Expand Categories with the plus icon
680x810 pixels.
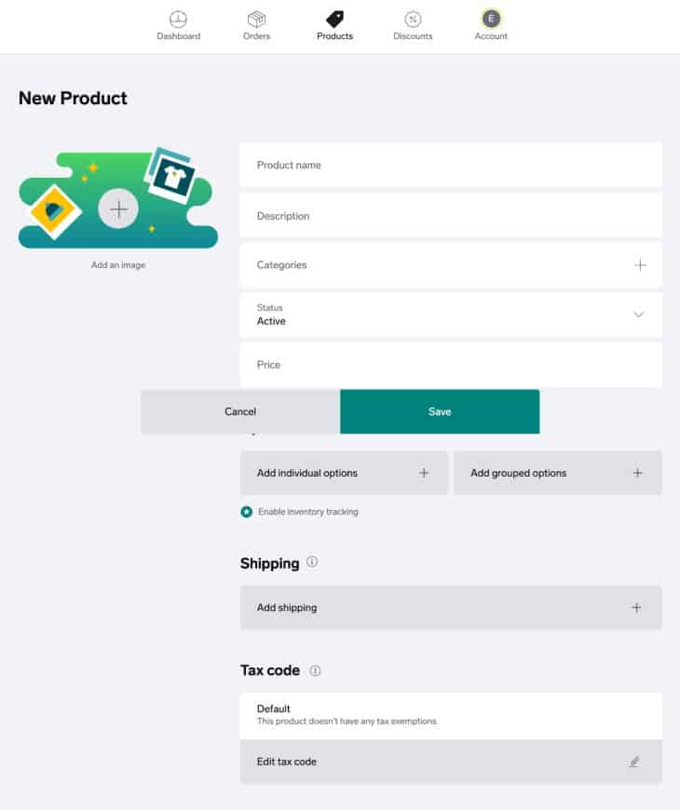pos(640,264)
